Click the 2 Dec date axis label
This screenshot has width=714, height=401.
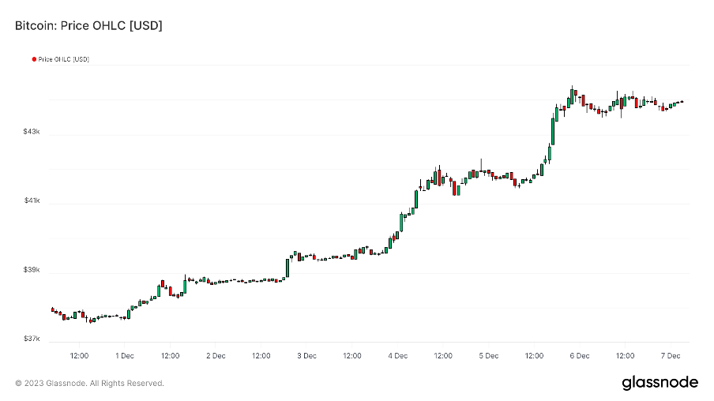216,356
